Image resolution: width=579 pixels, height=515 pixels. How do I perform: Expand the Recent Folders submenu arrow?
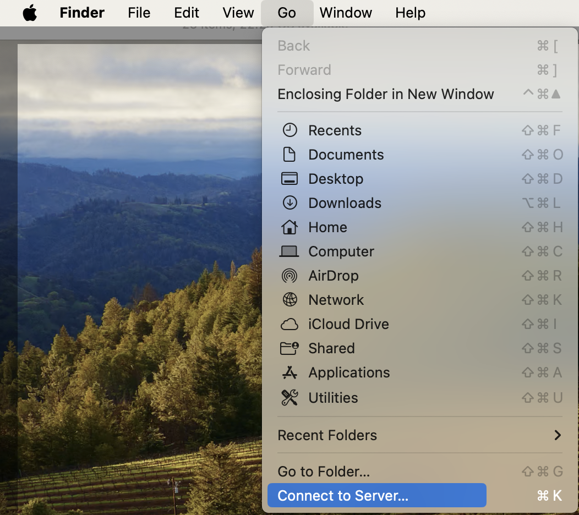(x=558, y=435)
